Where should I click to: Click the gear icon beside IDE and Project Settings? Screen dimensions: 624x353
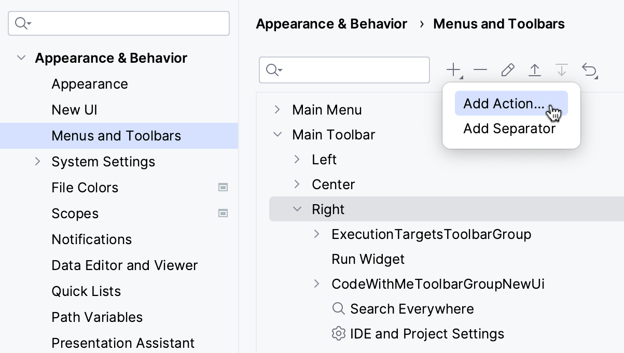point(338,333)
